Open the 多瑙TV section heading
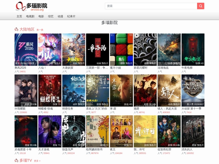Image resolution: width=219 pixels, height=164 pixels. [x=26, y=160]
